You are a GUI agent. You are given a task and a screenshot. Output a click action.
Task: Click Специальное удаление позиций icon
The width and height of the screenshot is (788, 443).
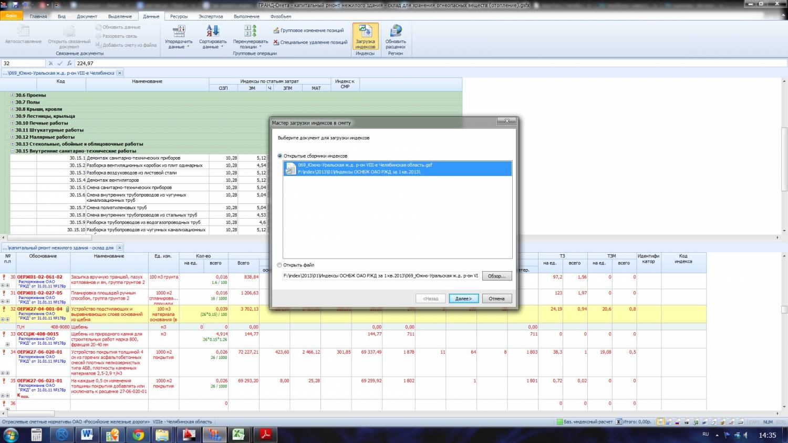coord(276,43)
